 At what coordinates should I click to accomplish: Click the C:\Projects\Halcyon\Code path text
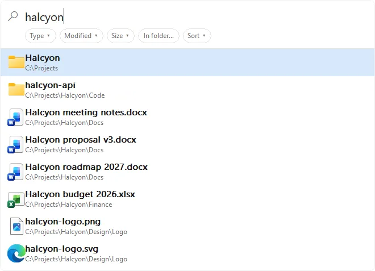point(65,95)
